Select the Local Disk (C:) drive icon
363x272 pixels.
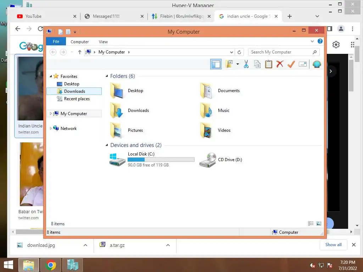click(x=117, y=160)
